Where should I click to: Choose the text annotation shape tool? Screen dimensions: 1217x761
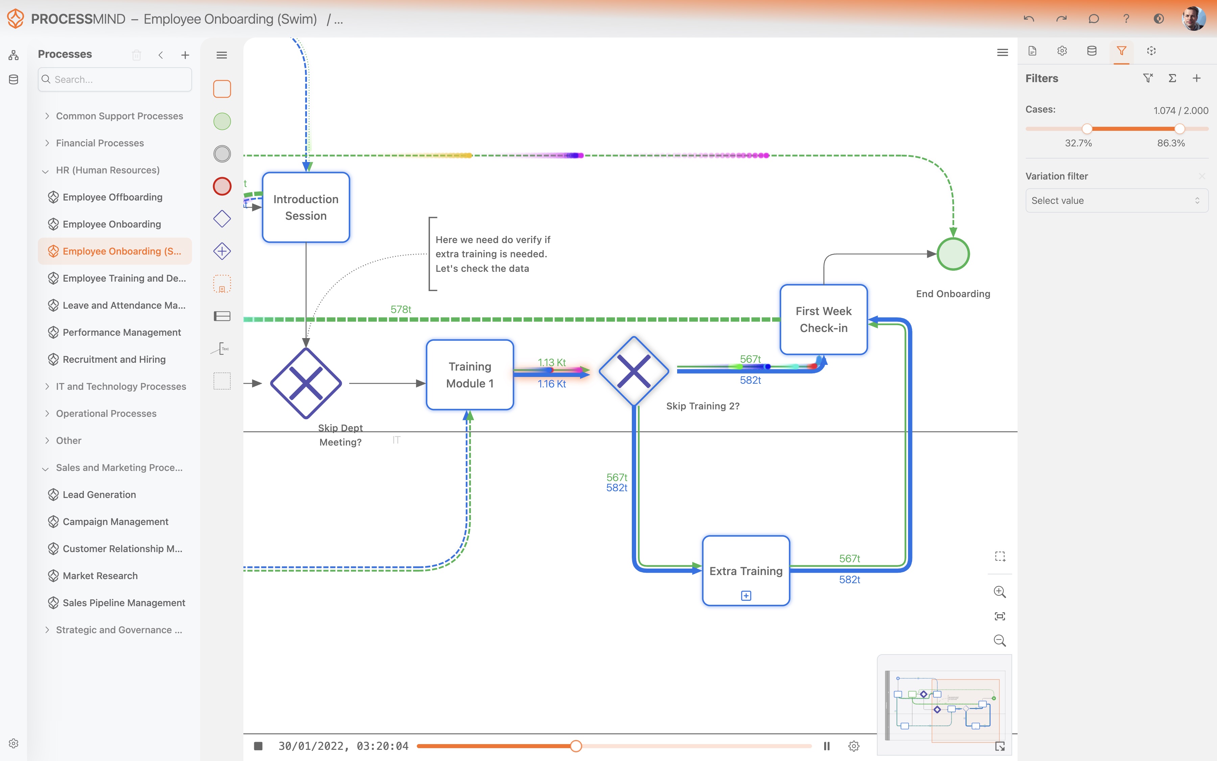(222, 349)
